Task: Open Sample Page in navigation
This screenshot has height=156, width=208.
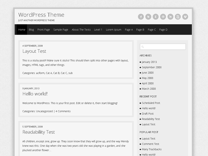Action: (x=61, y=29)
